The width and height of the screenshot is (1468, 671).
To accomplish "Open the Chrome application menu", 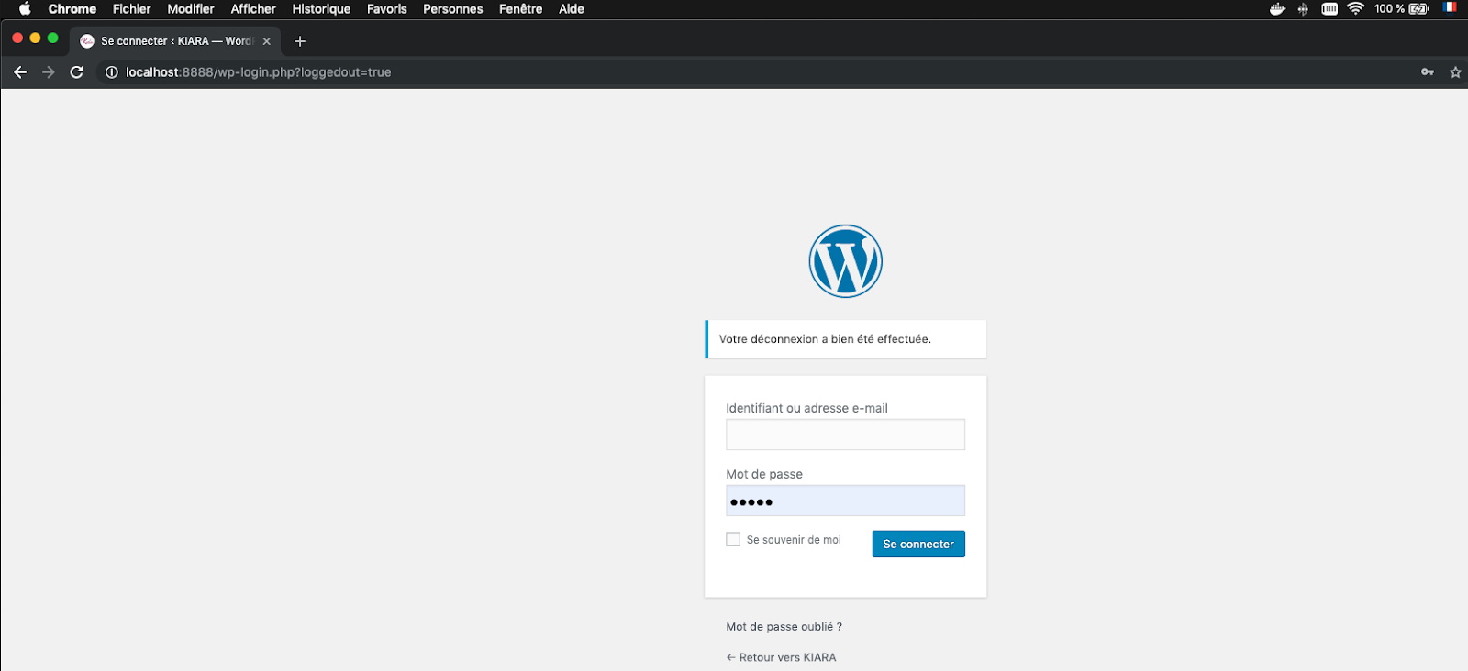I will [x=72, y=9].
